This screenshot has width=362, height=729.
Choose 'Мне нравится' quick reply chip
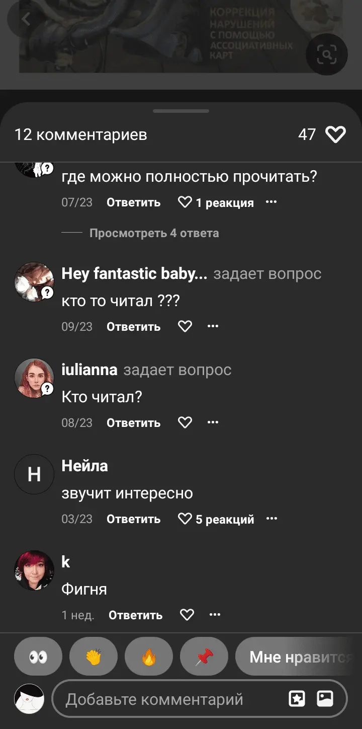tap(300, 657)
